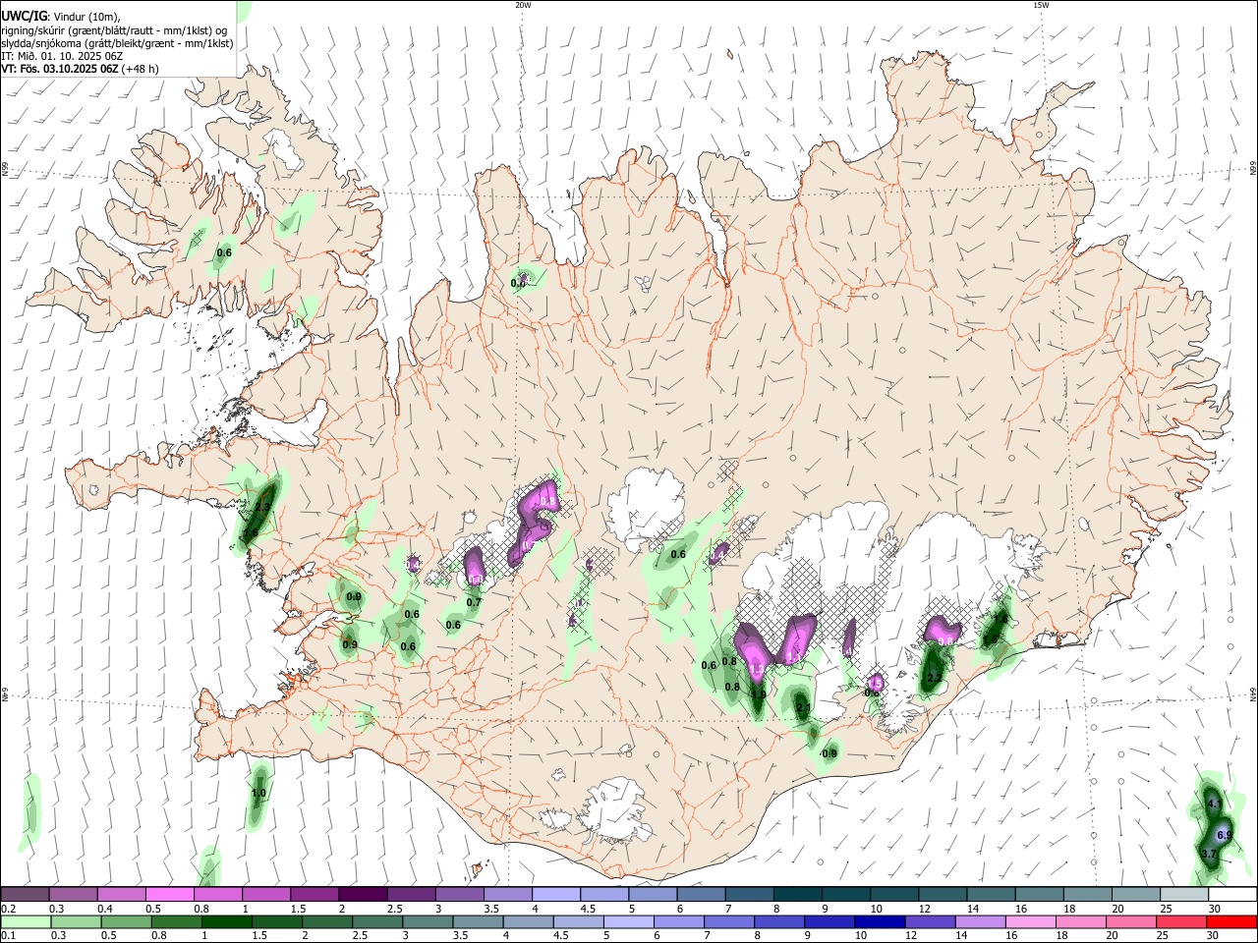Select the "rigning/skúrir" rain legend description line
Screen dimensions: 1258x943
point(116,29)
